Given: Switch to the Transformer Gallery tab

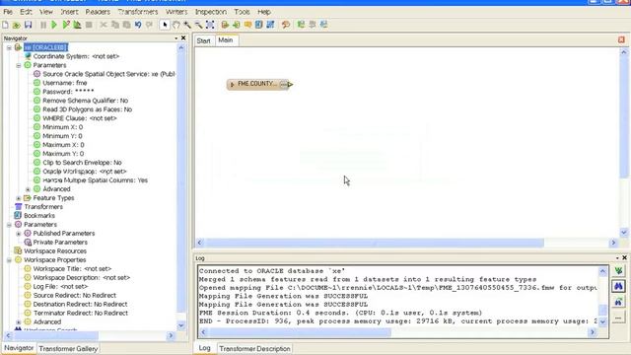Looking at the screenshot, I should [x=68, y=349].
